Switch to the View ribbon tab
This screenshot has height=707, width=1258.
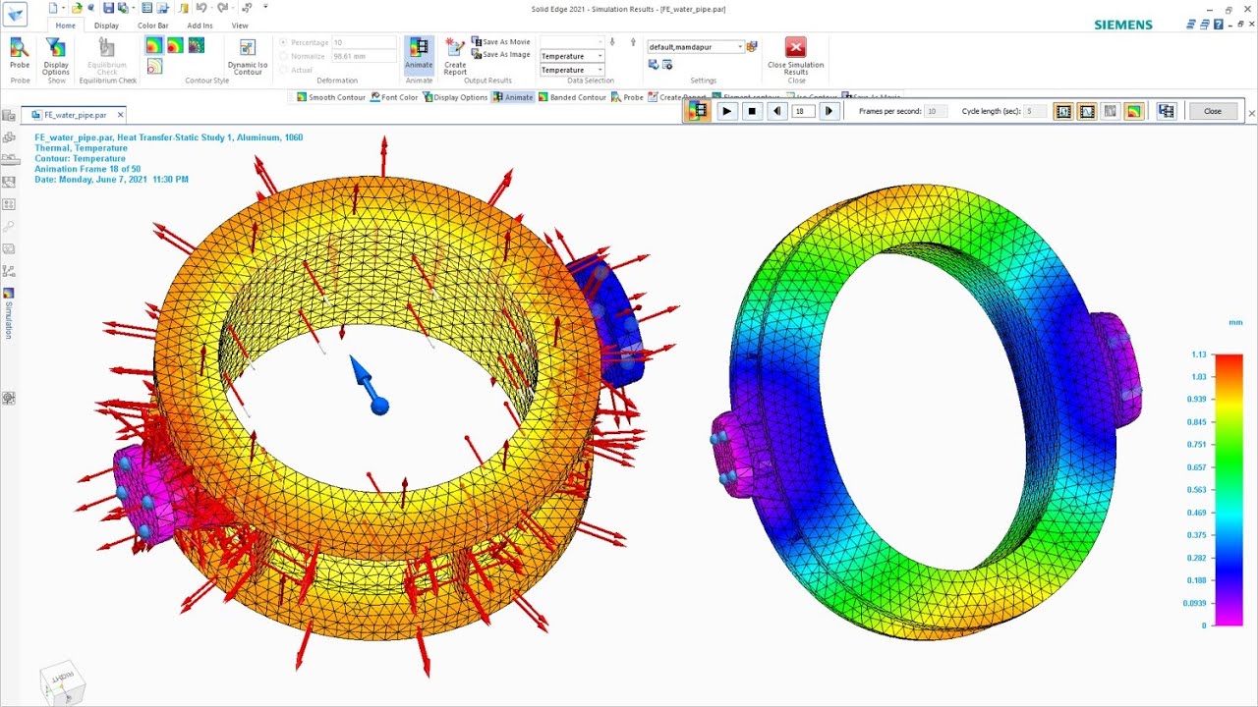240,26
